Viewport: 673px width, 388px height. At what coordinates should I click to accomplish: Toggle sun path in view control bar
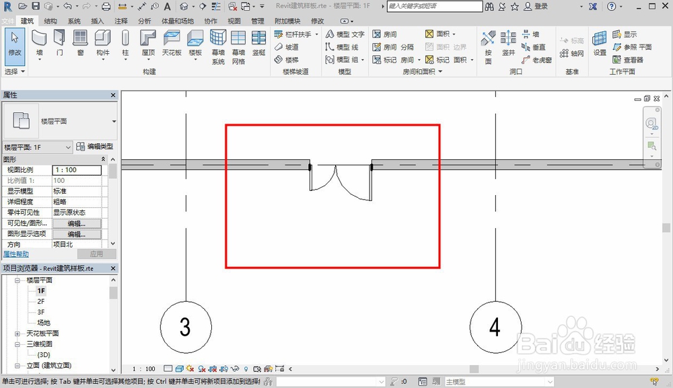pos(190,368)
